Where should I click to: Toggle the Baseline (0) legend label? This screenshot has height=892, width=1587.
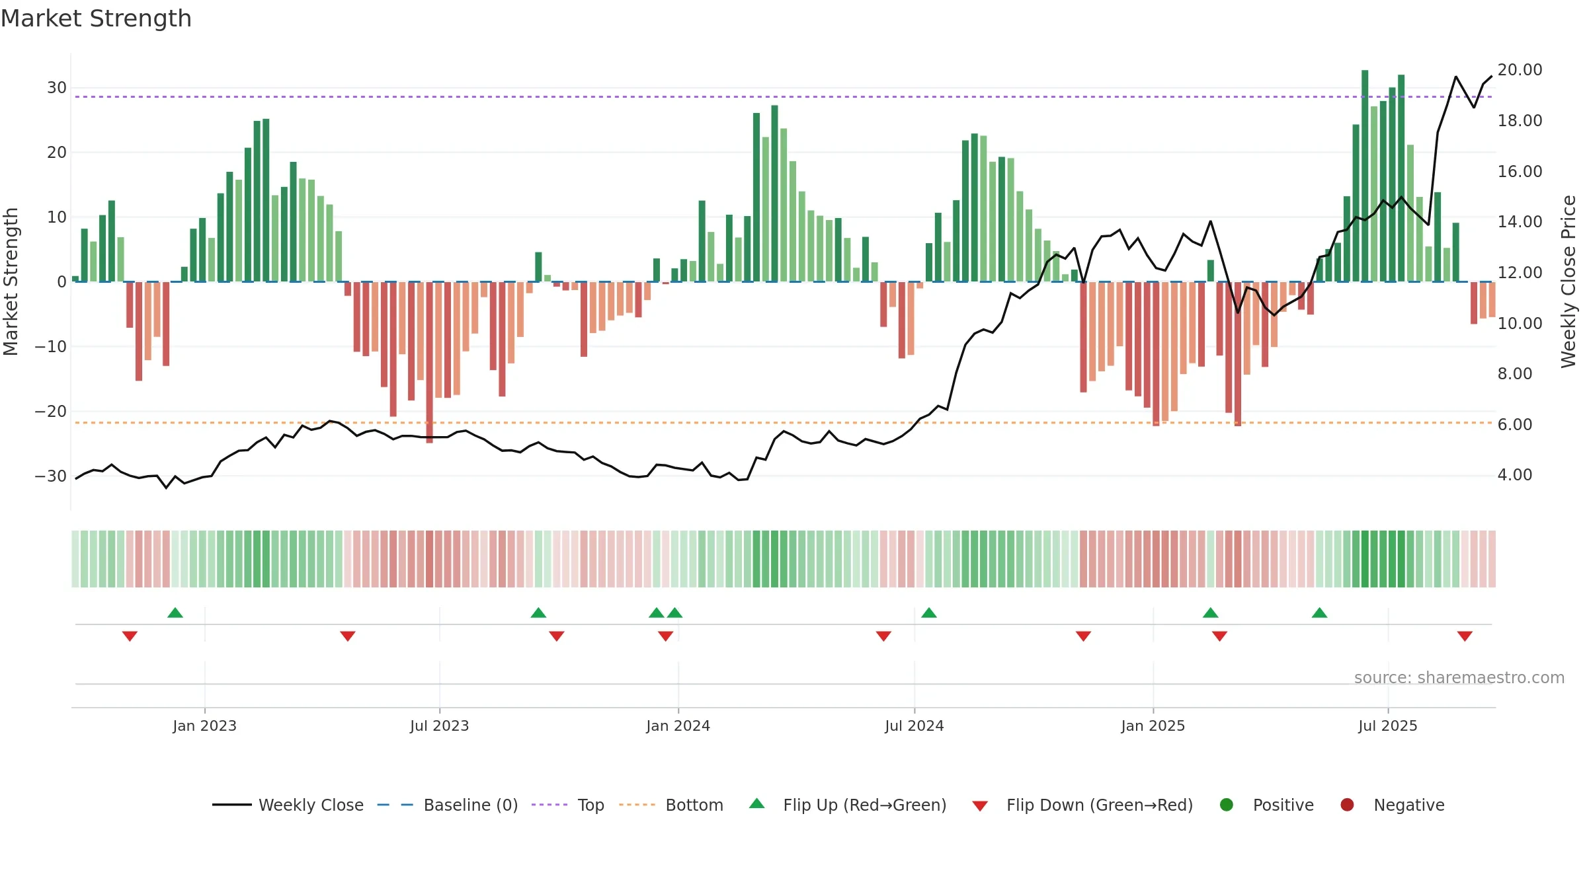pos(471,805)
